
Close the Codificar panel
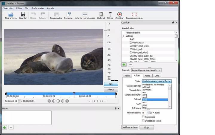(x=176, y=22)
